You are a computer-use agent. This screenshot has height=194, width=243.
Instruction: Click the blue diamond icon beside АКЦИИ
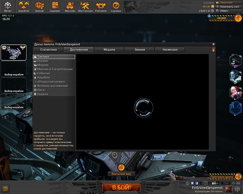tap(209, 16)
